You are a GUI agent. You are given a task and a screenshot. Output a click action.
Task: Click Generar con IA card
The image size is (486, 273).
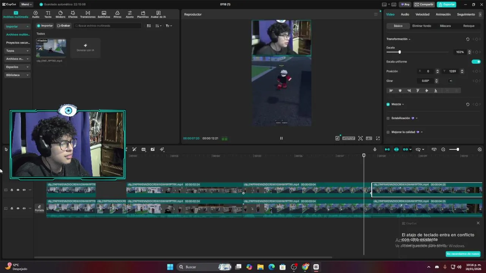point(85,48)
